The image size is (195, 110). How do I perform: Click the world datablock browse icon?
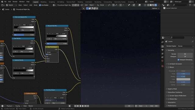click(55, 5)
